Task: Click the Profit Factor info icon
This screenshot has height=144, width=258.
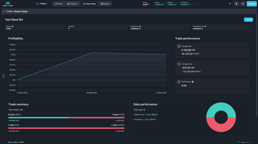Action: click(193, 82)
